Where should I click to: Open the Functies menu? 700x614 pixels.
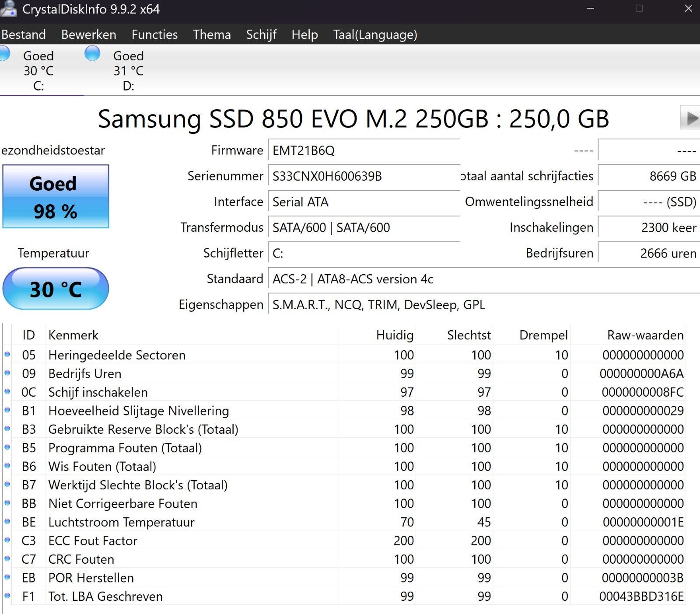(154, 35)
